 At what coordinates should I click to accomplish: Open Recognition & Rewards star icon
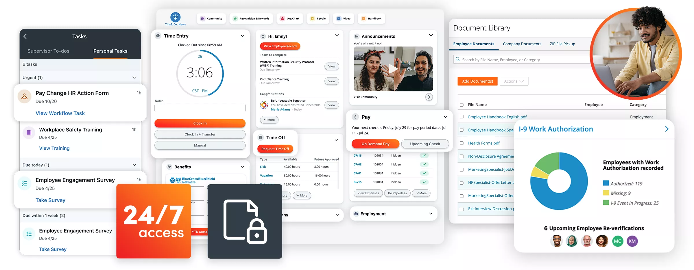pos(235,18)
